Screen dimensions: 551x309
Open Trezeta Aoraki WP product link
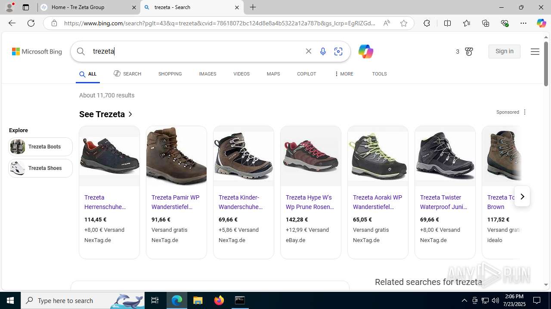[x=378, y=202]
